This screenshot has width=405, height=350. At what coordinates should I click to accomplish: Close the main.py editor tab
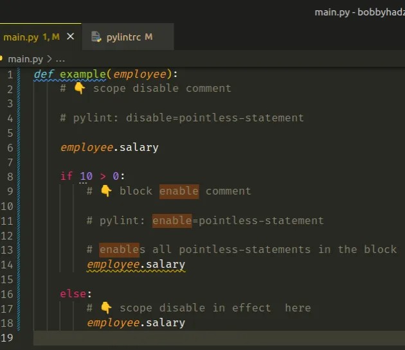click(71, 37)
